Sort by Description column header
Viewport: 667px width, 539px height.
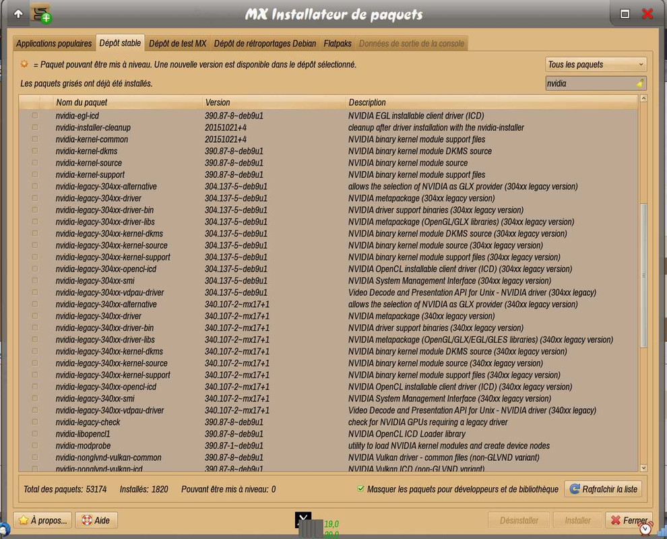(491, 102)
